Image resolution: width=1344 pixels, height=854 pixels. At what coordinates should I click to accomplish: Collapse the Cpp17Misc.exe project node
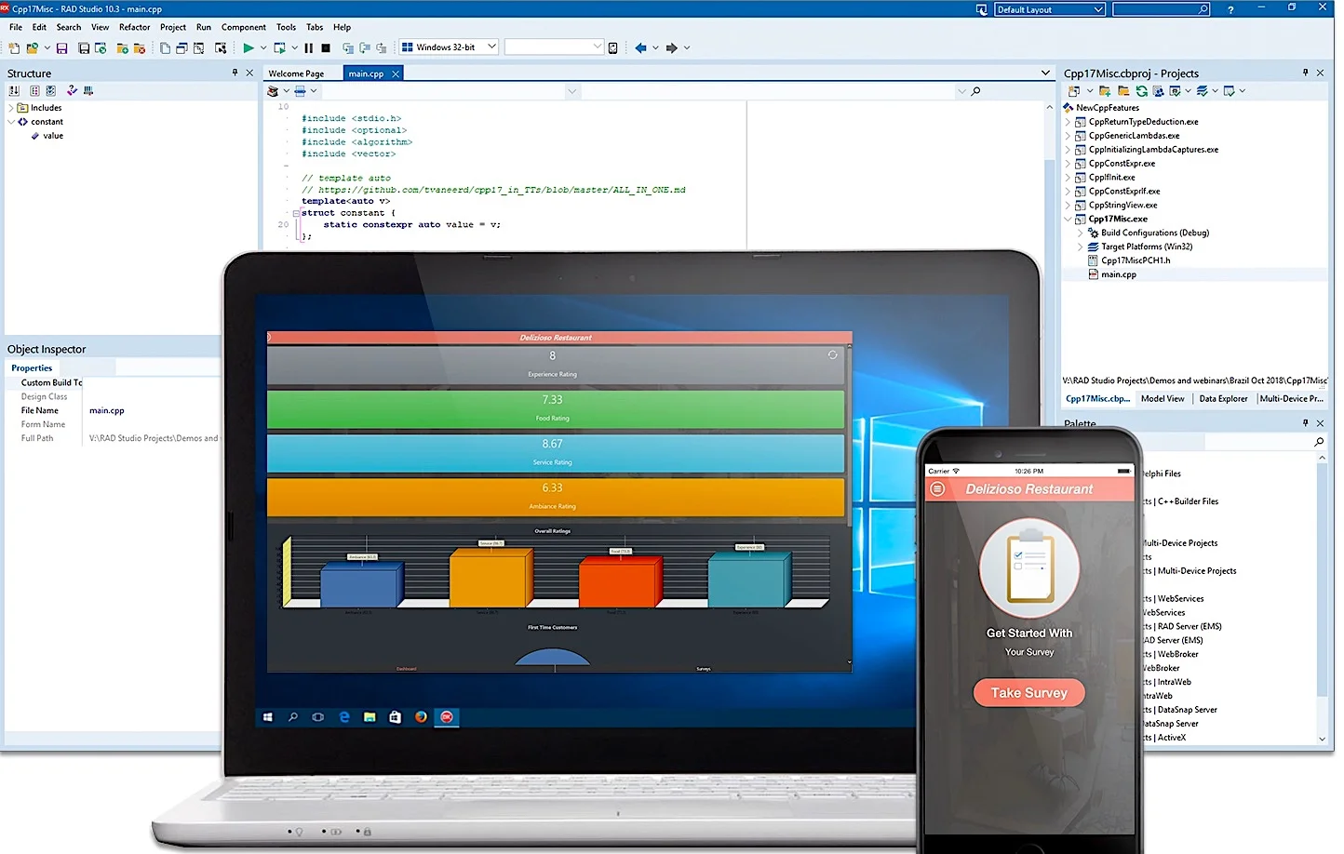click(1068, 220)
